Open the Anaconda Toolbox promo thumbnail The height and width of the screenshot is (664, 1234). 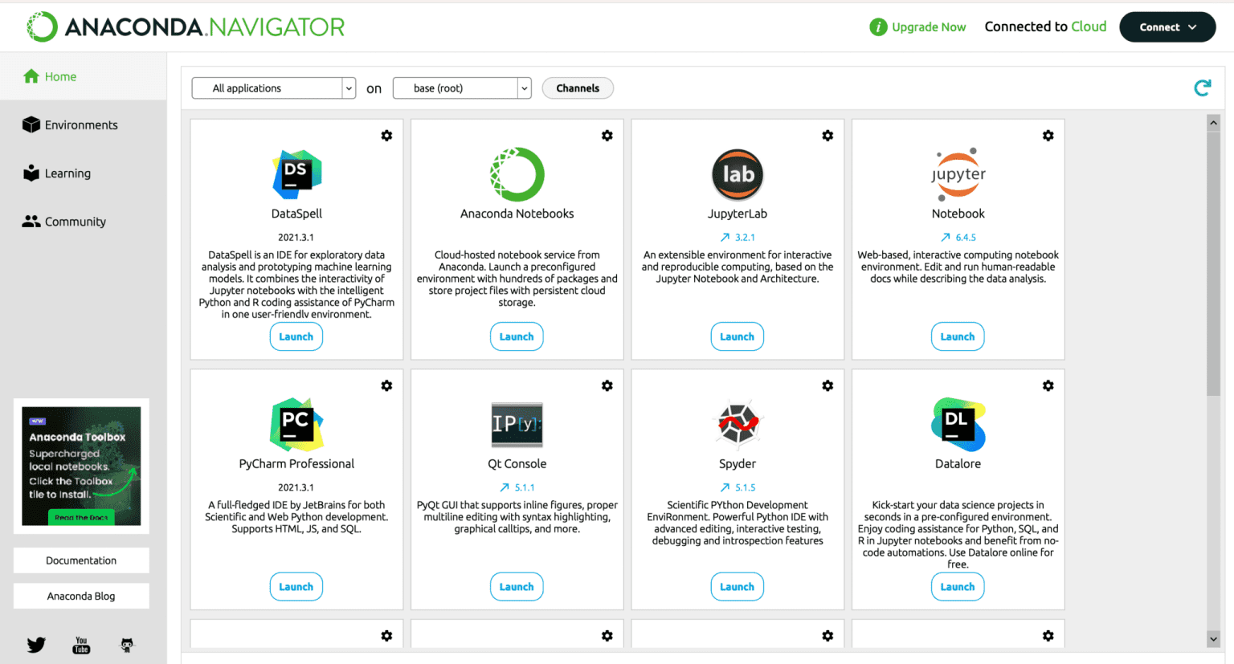[81, 466]
